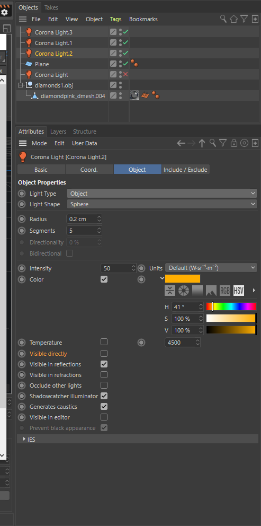Open the Objects manager hamburger menu
The width and height of the screenshot is (261, 526).
(22, 19)
